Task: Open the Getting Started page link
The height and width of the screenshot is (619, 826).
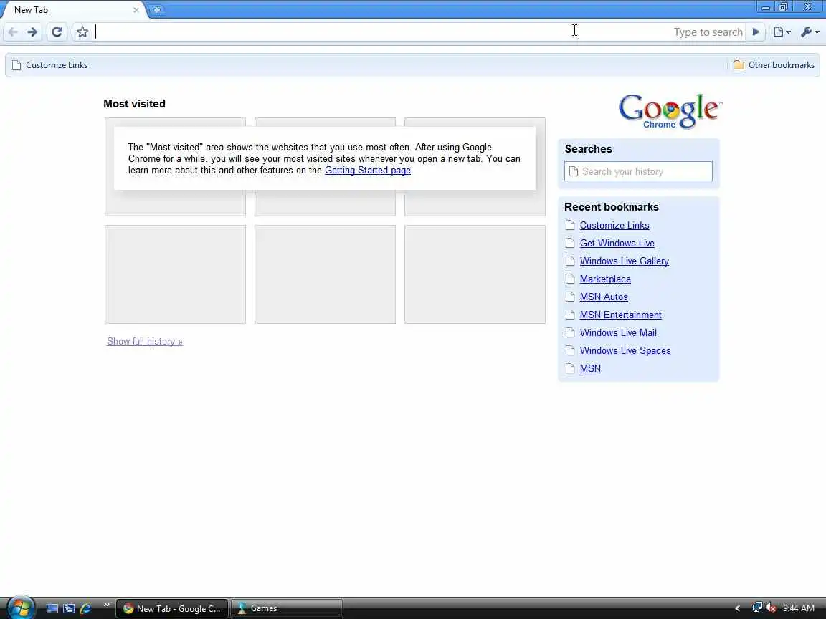Action: click(368, 170)
